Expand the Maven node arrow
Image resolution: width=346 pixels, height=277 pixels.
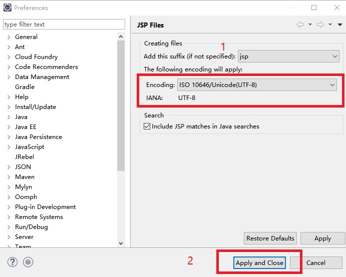(9, 177)
